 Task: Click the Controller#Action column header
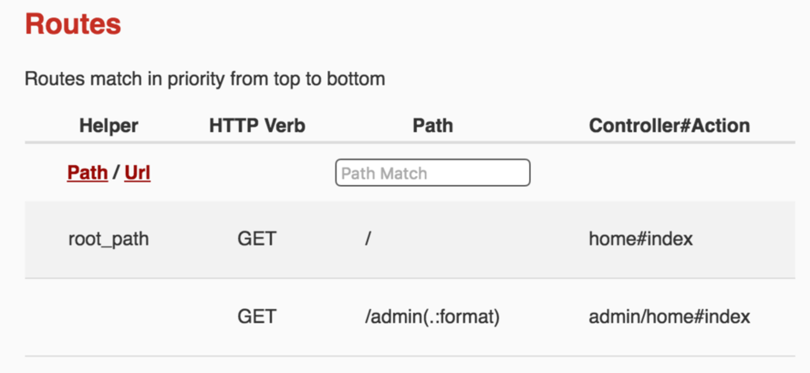(x=669, y=126)
